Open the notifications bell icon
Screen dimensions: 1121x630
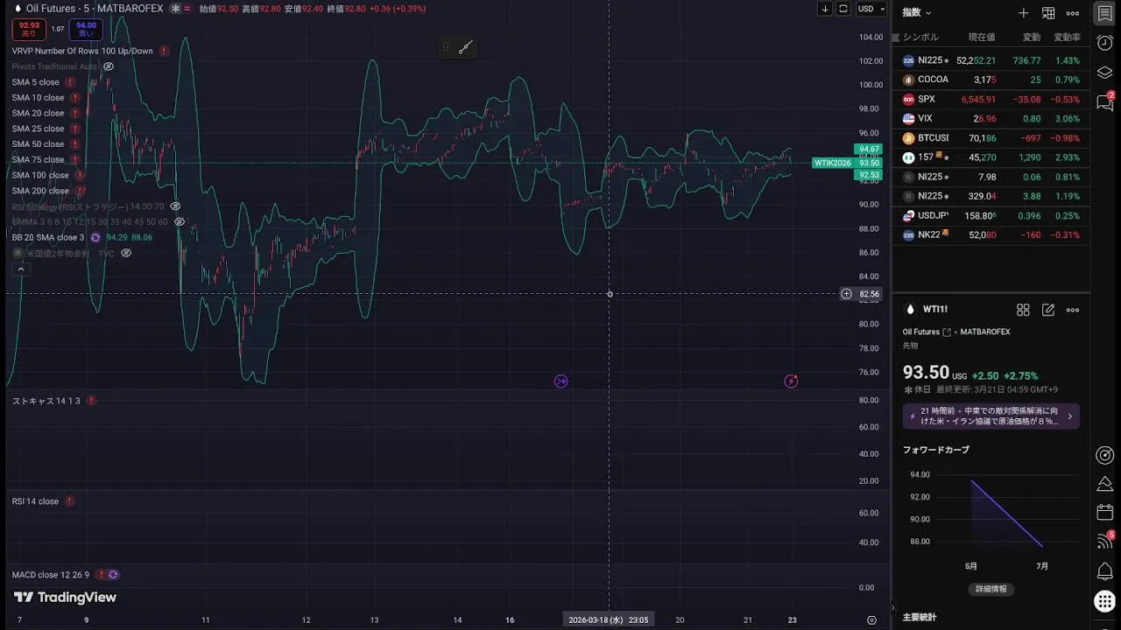coord(1104,571)
